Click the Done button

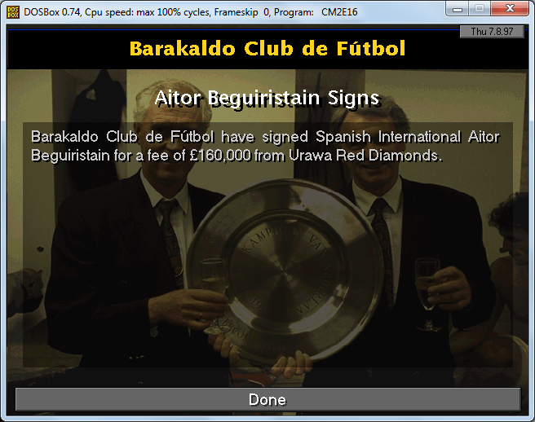[267, 399]
